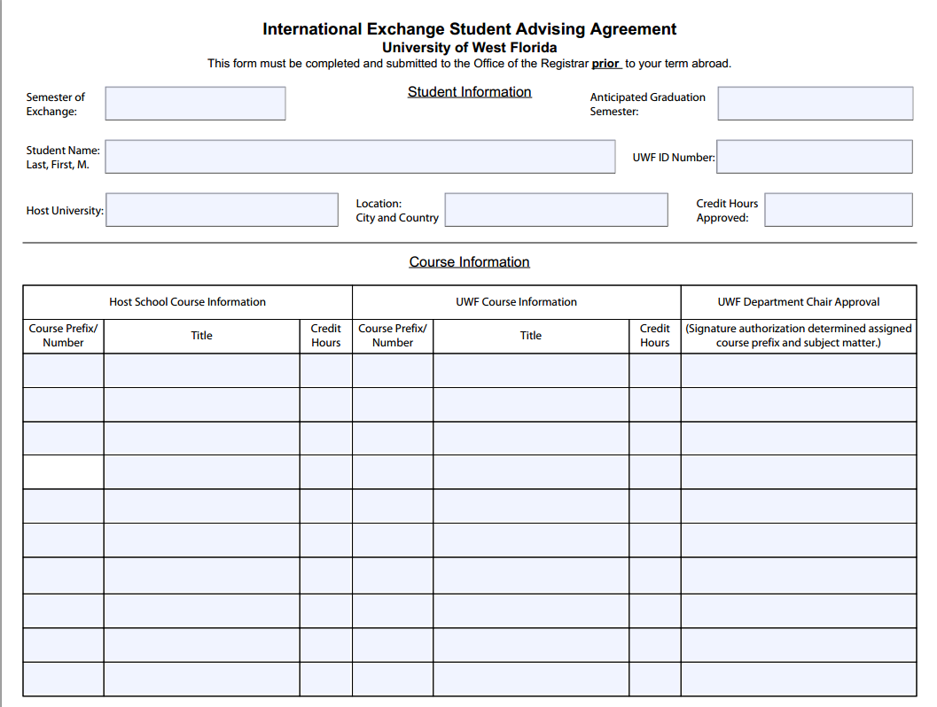
Task: Click the Host University input field
Action: click(x=223, y=210)
